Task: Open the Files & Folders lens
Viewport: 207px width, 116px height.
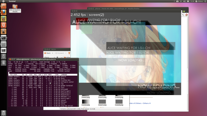Action: 4,63
